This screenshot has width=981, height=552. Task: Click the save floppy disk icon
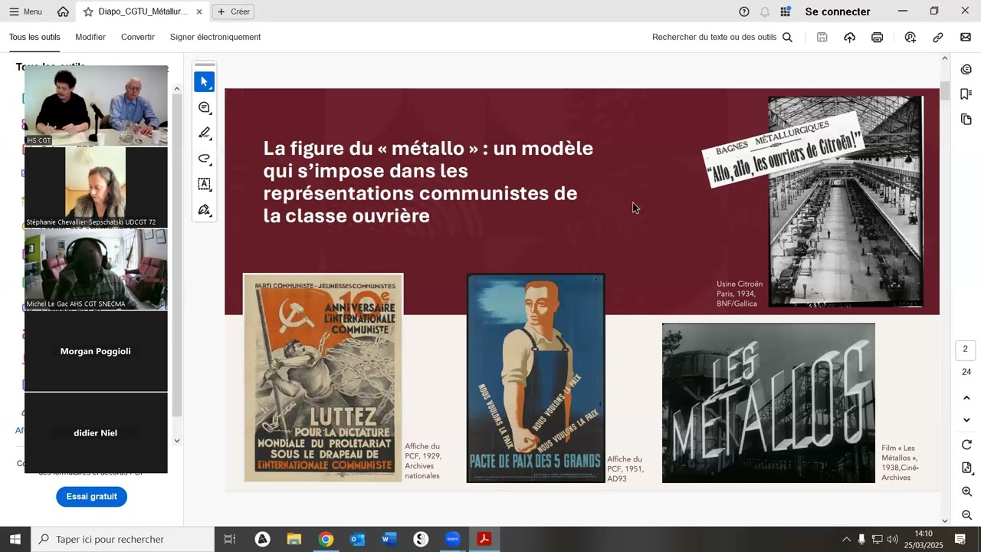tap(822, 37)
